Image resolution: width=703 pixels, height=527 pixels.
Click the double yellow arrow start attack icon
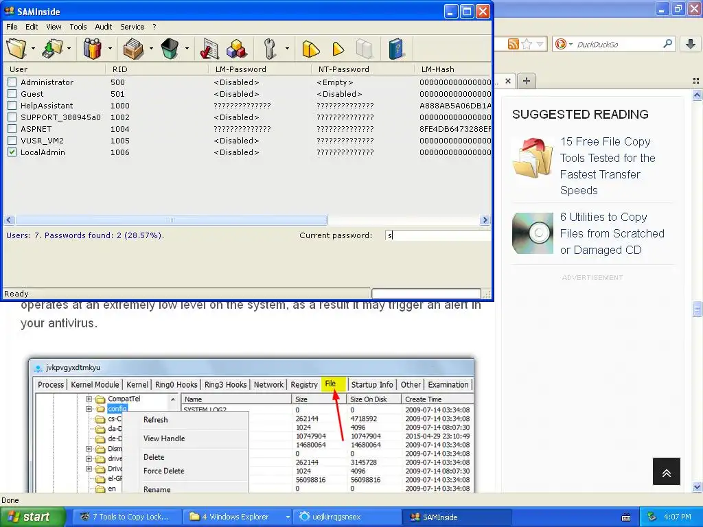(x=311, y=49)
